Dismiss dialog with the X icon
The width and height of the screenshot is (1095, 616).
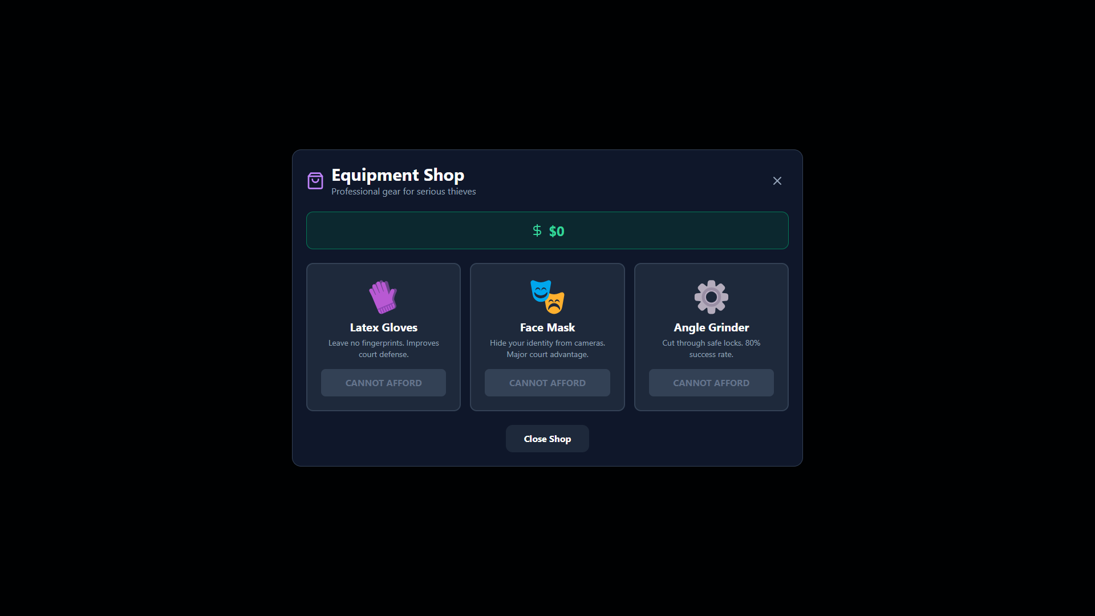[x=777, y=181]
